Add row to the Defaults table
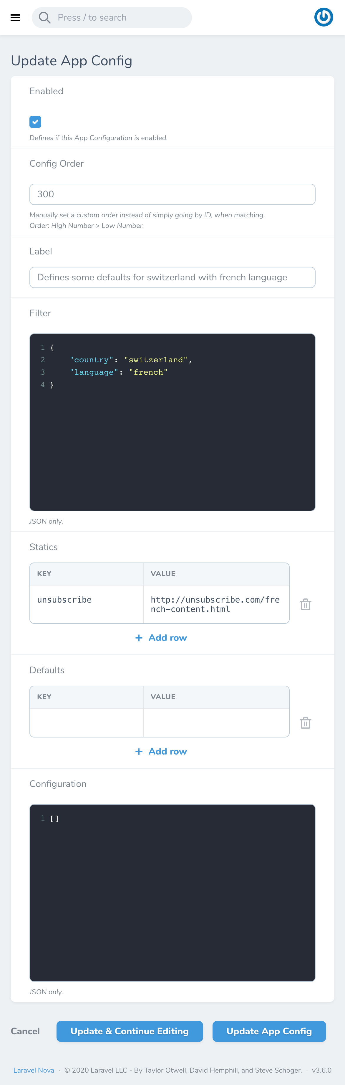This screenshot has width=345, height=1085. (161, 751)
